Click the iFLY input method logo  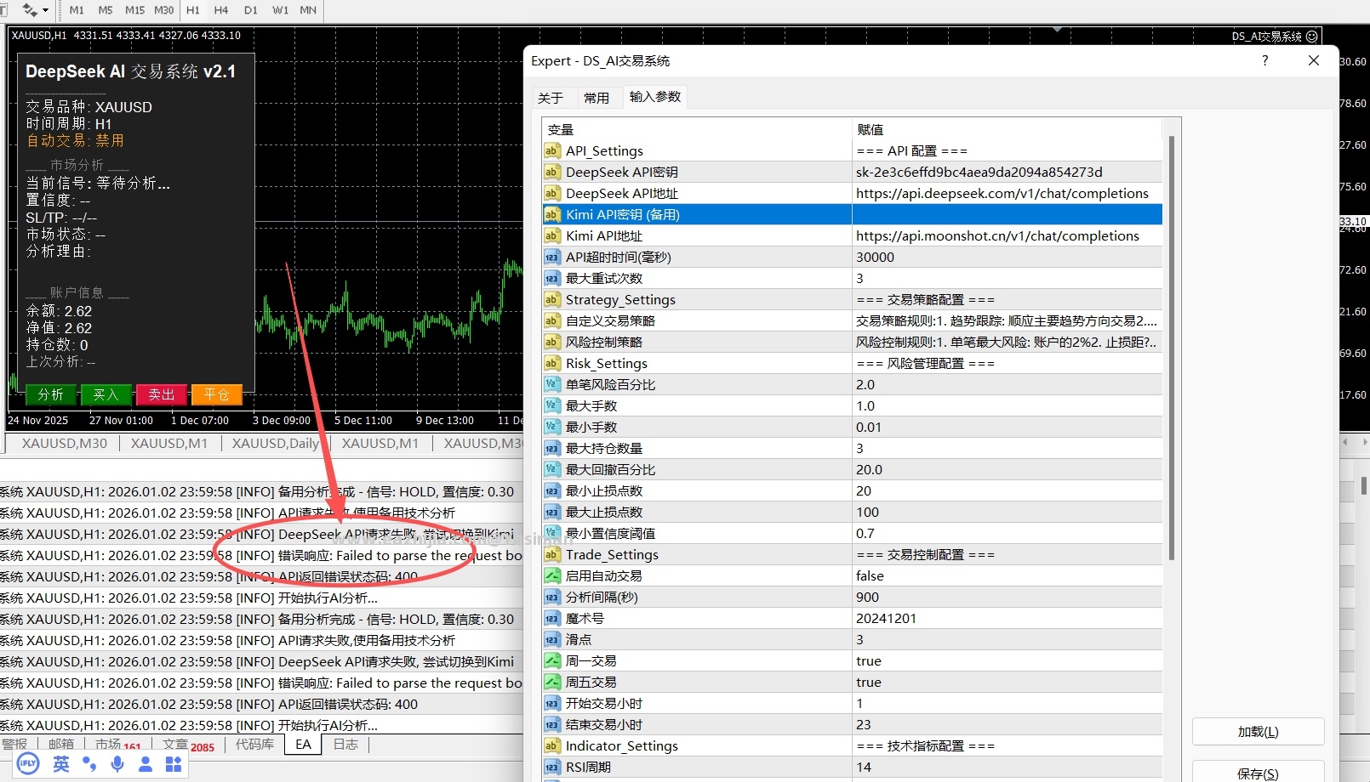(28, 763)
